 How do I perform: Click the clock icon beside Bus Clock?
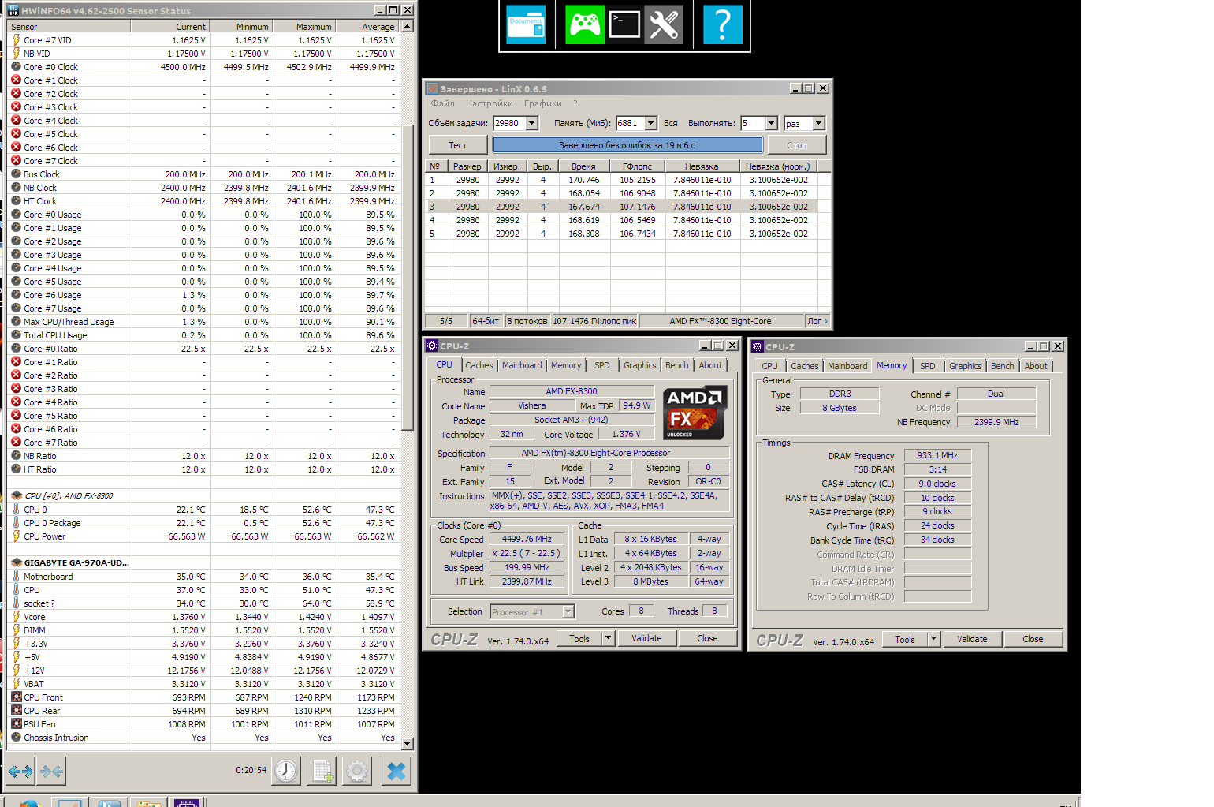[16, 174]
